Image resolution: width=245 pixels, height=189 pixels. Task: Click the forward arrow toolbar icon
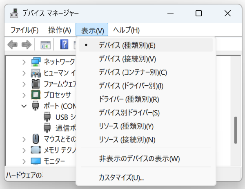[x=27, y=44]
